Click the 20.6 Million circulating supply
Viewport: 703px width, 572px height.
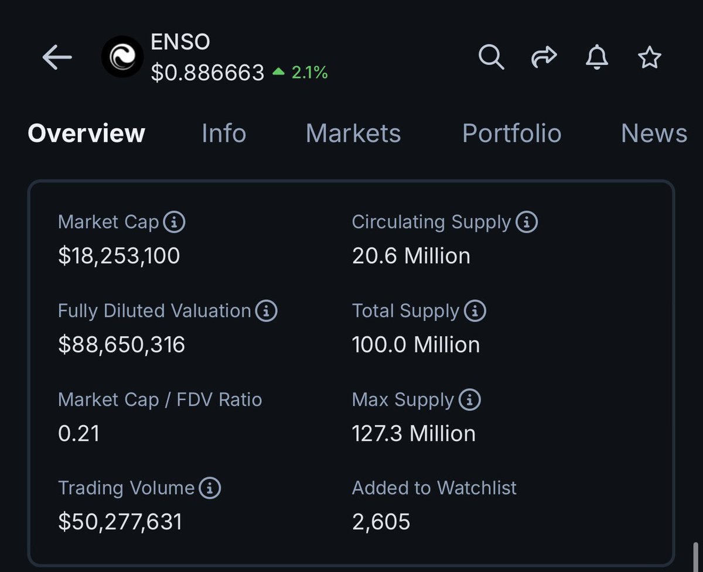click(x=411, y=256)
